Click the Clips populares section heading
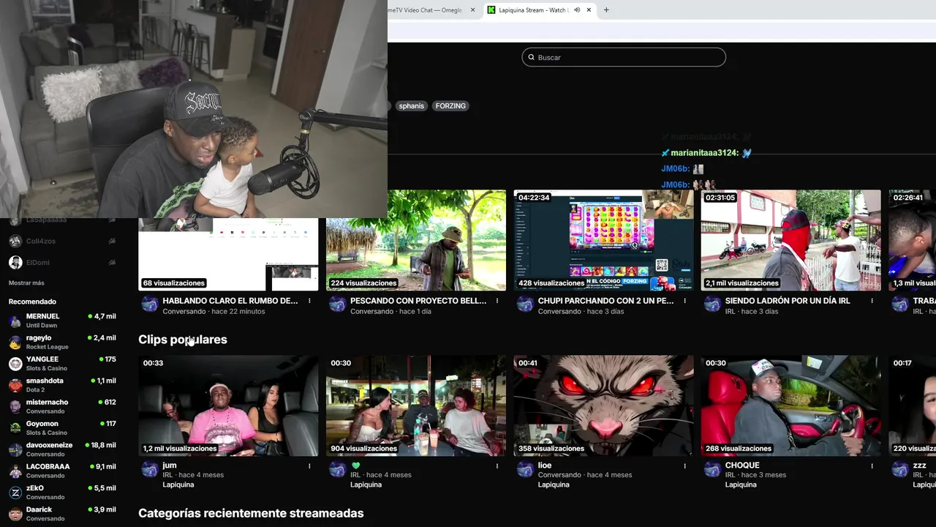Screen dimensions: 936x527 (x=183, y=340)
